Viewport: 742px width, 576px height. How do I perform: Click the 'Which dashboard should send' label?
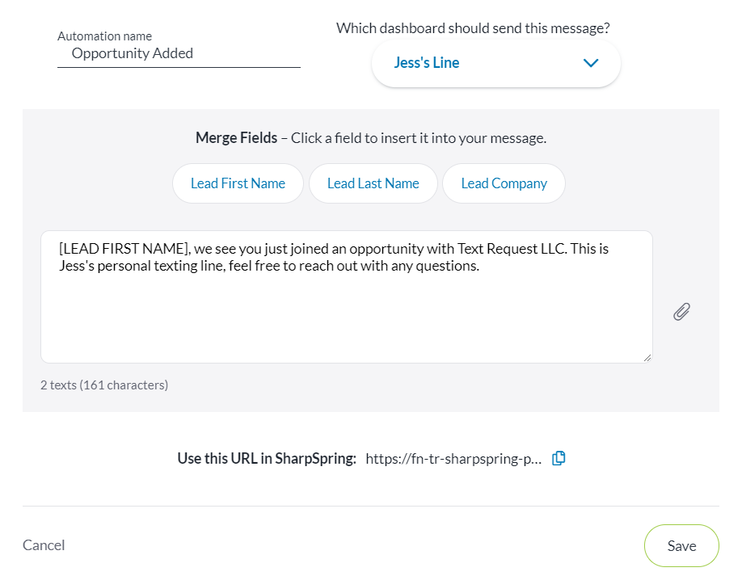click(x=473, y=28)
